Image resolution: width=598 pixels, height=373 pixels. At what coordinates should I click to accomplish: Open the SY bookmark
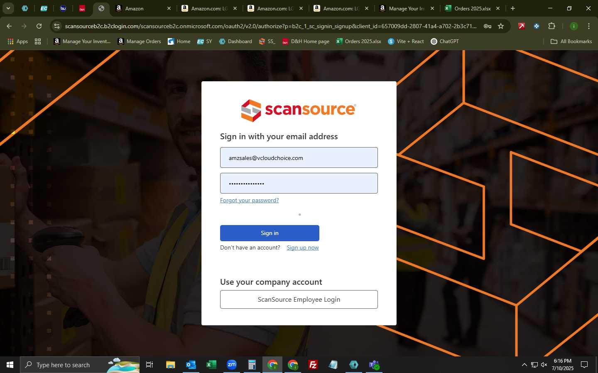point(205,41)
